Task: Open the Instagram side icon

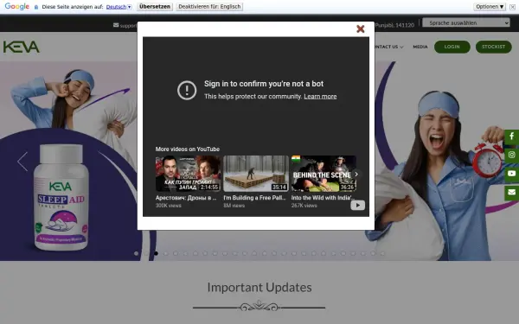Action: click(x=511, y=155)
